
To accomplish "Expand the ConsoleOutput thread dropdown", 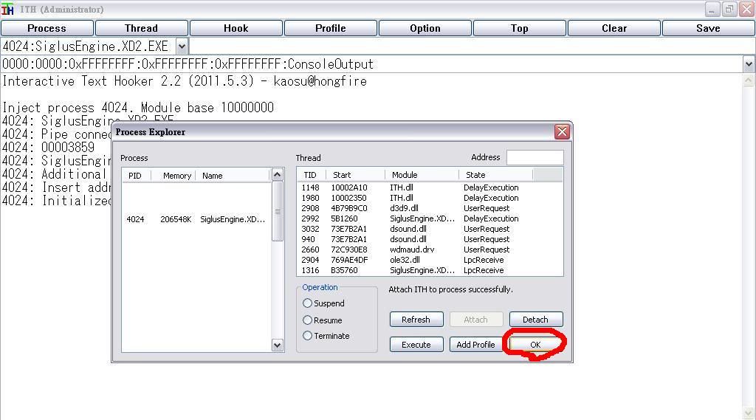I will (749, 64).
